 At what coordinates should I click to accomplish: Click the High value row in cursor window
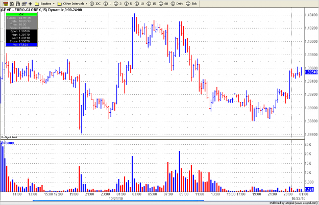[x=21, y=35]
